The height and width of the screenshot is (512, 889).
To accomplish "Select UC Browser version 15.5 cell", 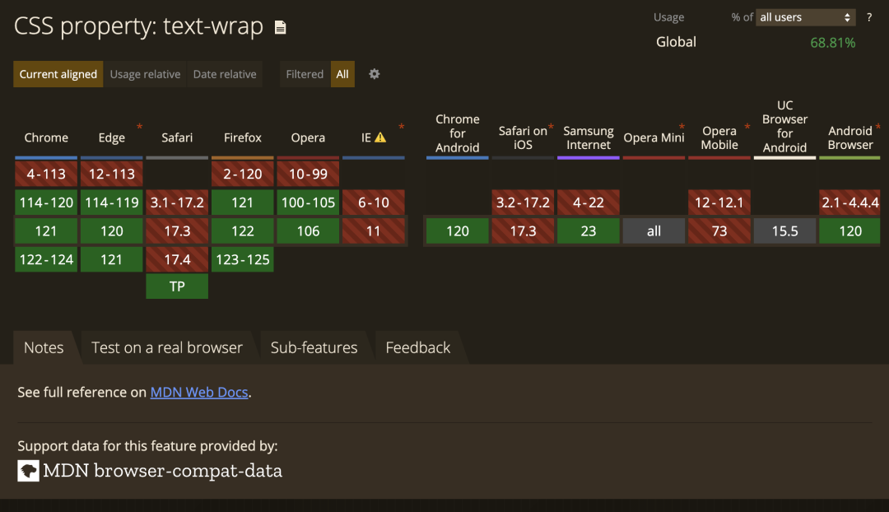I will point(784,230).
